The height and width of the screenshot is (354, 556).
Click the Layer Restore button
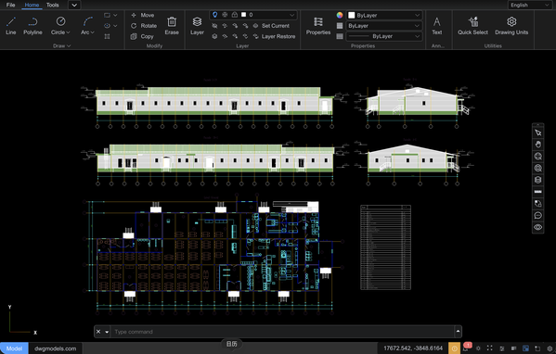pos(274,36)
